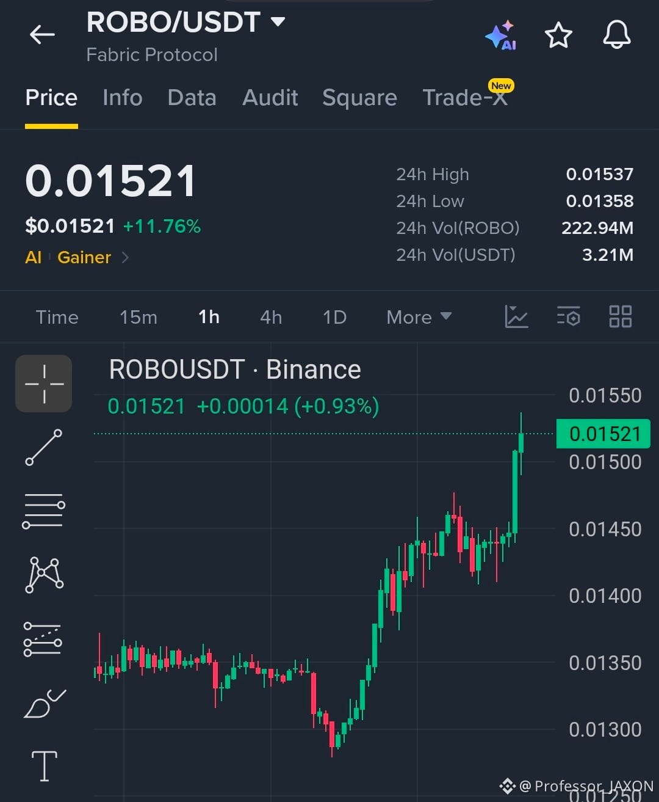Open the grid layout icon
659x802 pixels.
tap(621, 317)
